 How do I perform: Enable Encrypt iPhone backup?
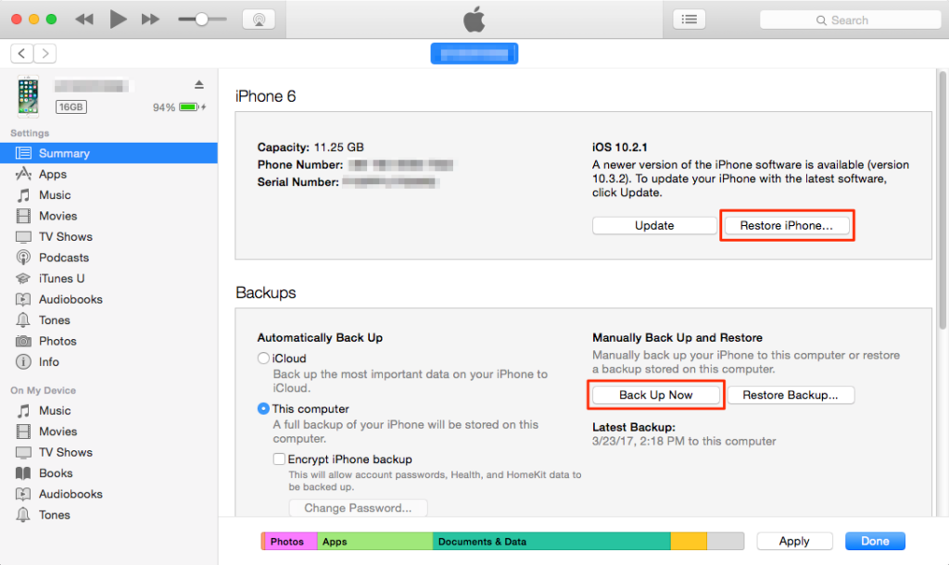coord(279,458)
